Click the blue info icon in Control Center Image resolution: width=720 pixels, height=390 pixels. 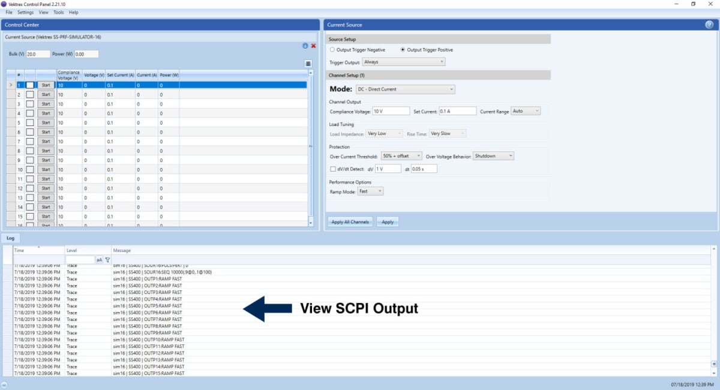pyautogui.click(x=305, y=46)
